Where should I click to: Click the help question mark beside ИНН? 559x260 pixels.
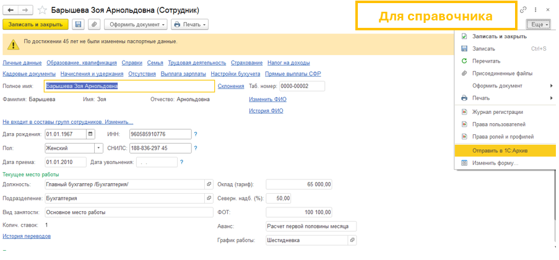pos(196,134)
